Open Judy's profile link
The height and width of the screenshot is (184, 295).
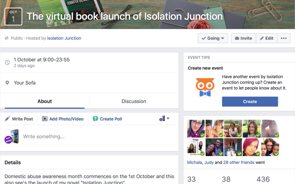(209, 162)
